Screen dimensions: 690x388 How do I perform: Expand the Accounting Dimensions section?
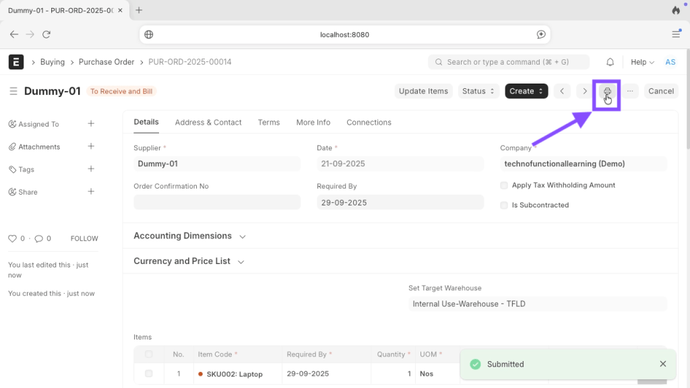click(190, 236)
